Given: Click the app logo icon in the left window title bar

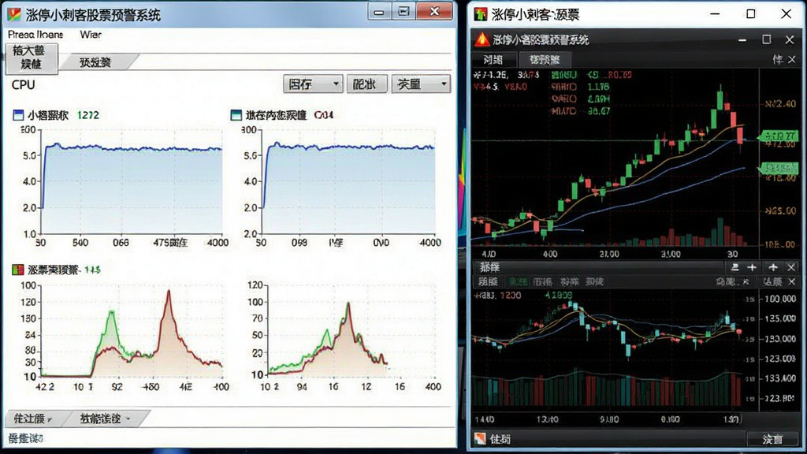Looking at the screenshot, I should (14, 14).
